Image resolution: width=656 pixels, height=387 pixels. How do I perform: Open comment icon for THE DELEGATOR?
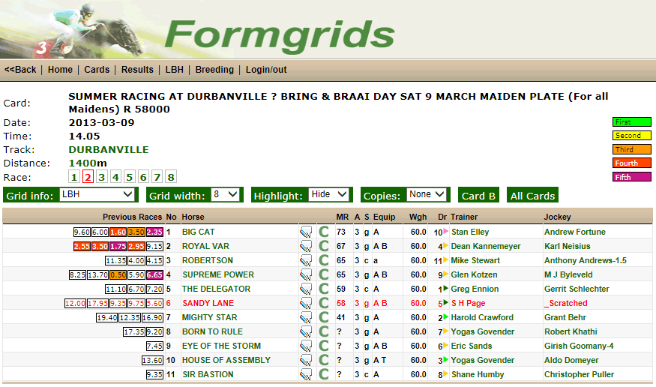point(306,289)
